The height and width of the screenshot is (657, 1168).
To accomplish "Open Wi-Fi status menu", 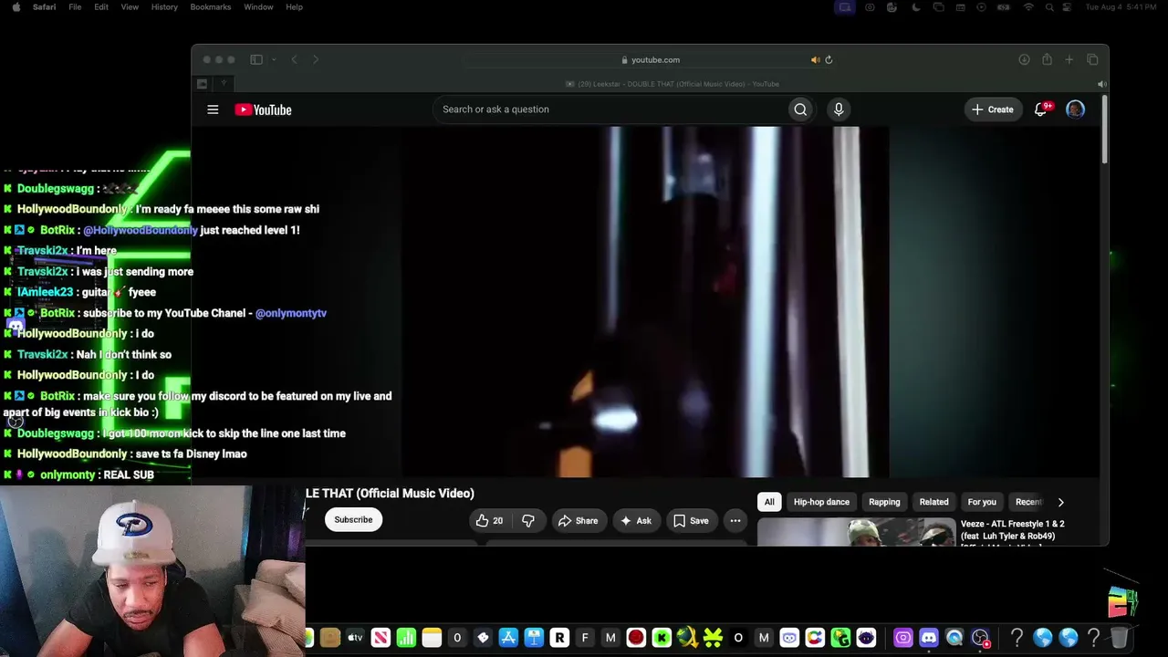I will pyautogui.click(x=1028, y=7).
